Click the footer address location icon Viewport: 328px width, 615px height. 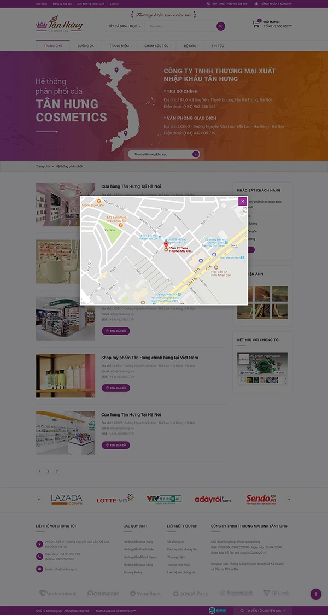(x=39, y=544)
